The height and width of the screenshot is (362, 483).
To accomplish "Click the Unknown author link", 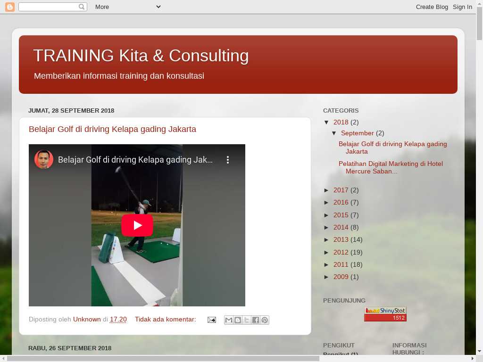I will click(87, 319).
